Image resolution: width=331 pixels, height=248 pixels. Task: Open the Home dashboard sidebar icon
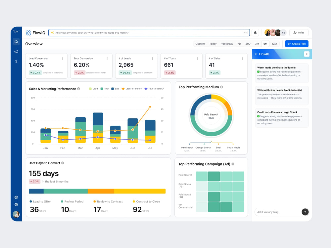coord(16,42)
